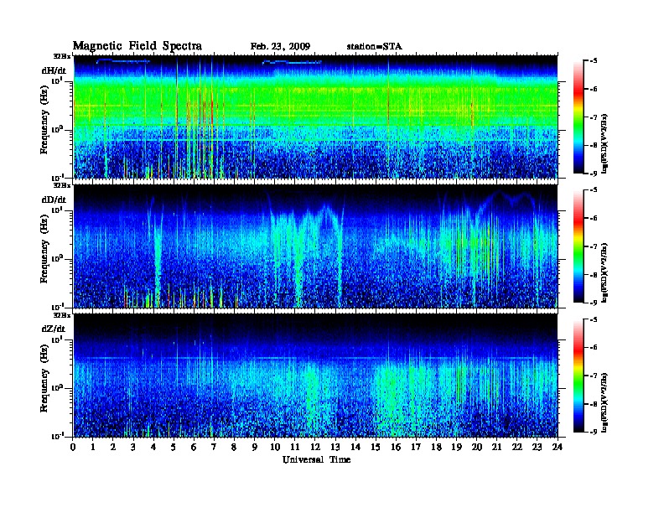Click hour 16 on the Universal Time axis
This screenshot has width=664, height=513.
click(396, 447)
